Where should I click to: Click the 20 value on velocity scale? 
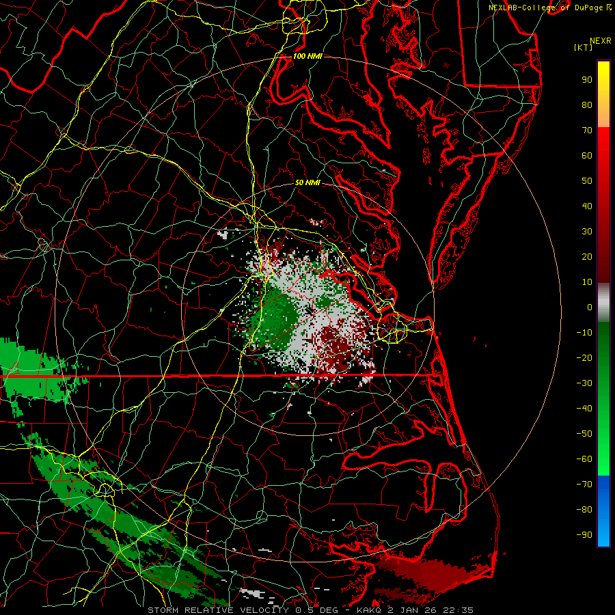(x=587, y=256)
